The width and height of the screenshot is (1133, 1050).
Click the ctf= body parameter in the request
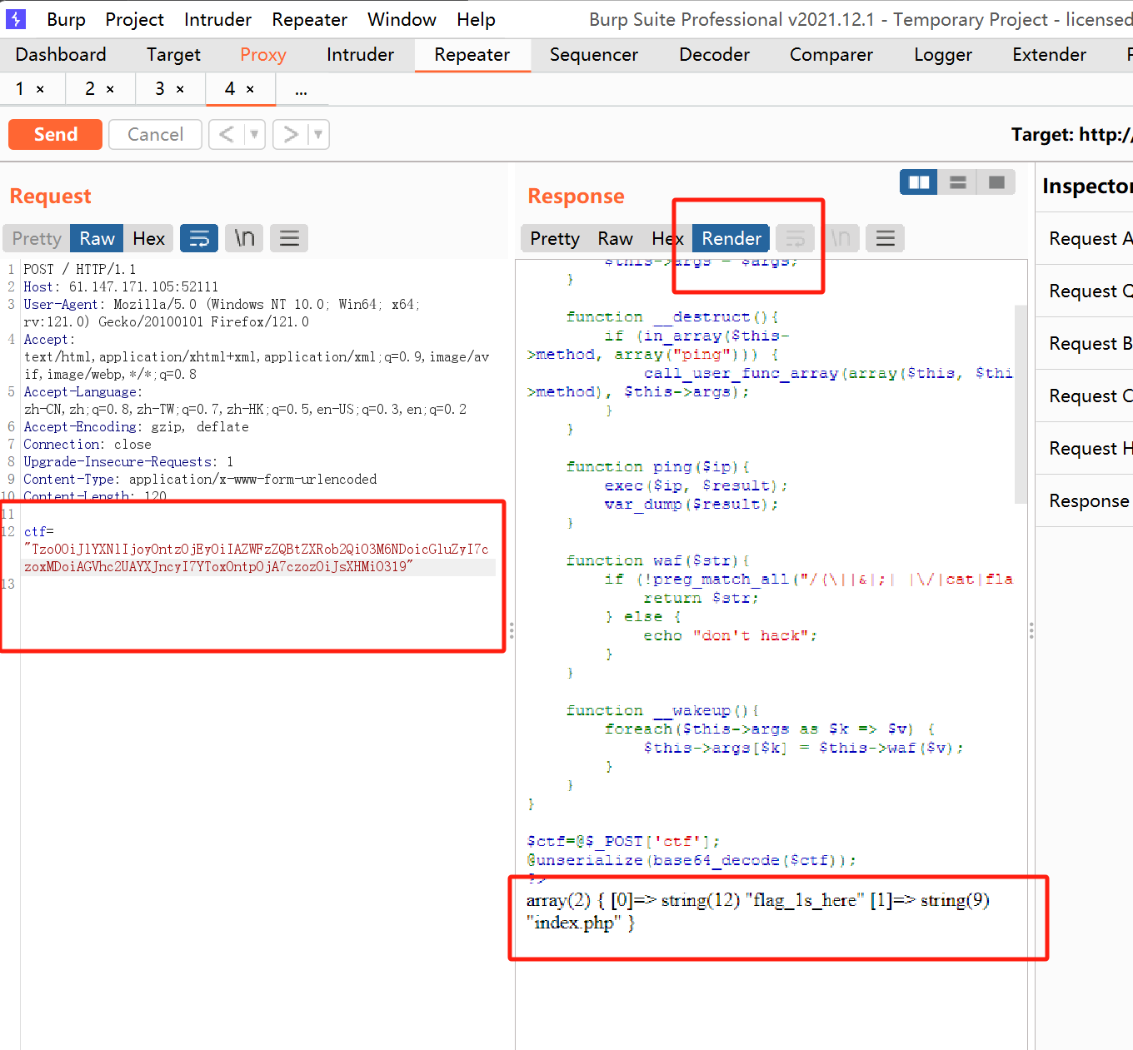pyautogui.click(x=39, y=532)
